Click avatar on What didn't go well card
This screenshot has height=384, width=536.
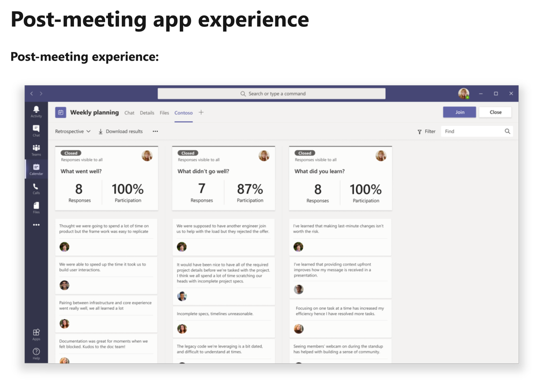[264, 156]
